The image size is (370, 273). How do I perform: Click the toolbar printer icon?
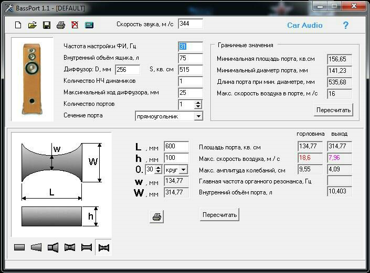point(61,25)
